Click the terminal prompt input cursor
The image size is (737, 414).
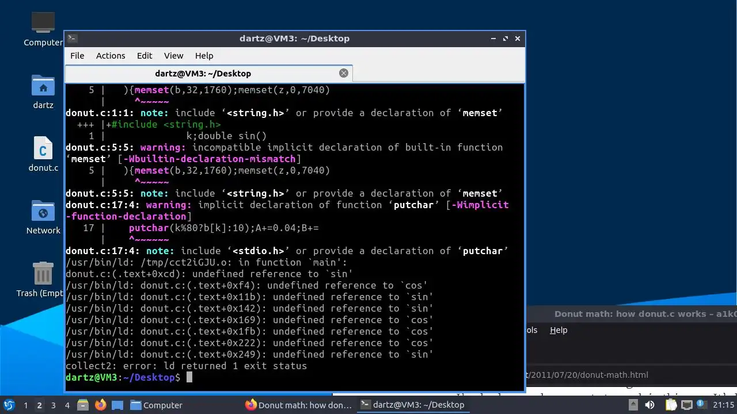[x=189, y=377]
